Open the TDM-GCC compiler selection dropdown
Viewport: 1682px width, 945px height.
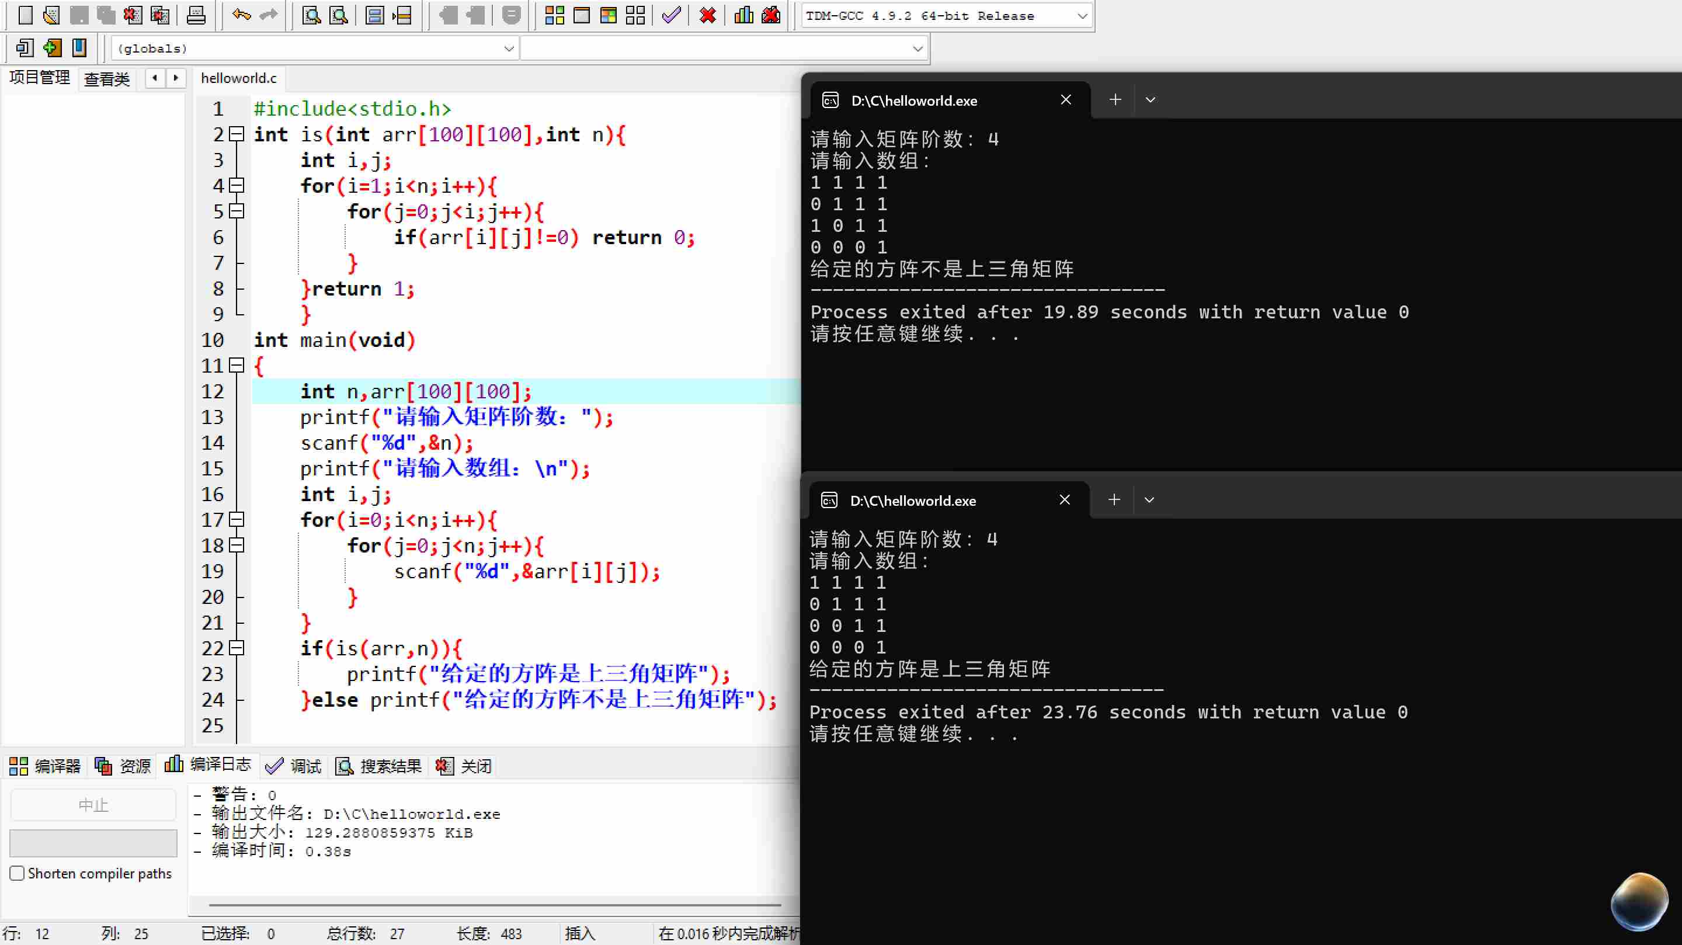coord(1081,16)
